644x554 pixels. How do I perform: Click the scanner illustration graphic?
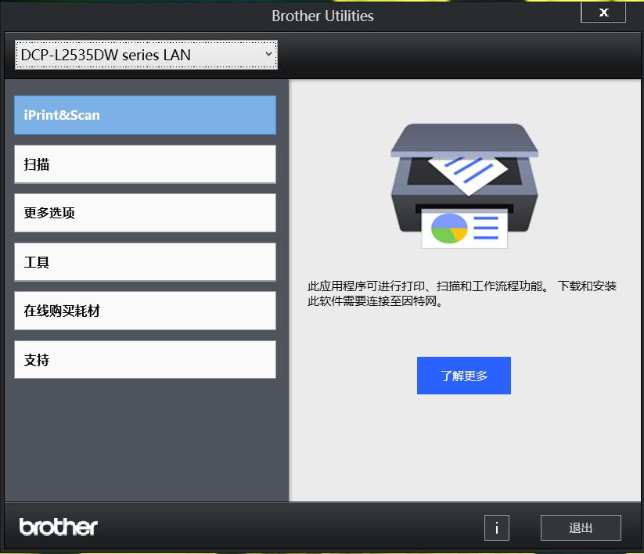tap(464, 188)
